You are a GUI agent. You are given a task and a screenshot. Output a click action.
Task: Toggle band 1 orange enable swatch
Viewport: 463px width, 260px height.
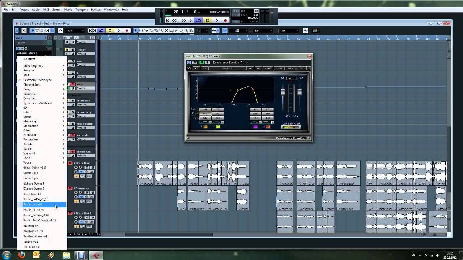tap(205, 127)
